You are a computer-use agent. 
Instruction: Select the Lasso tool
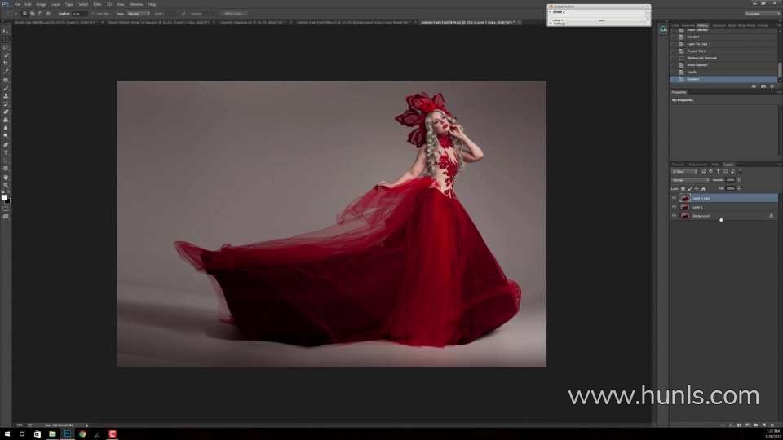pos(7,47)
